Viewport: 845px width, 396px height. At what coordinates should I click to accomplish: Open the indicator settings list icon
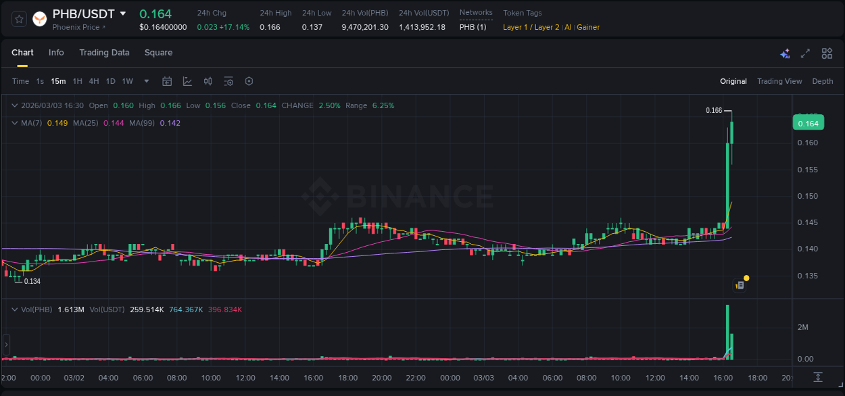(x=228, y=81)
